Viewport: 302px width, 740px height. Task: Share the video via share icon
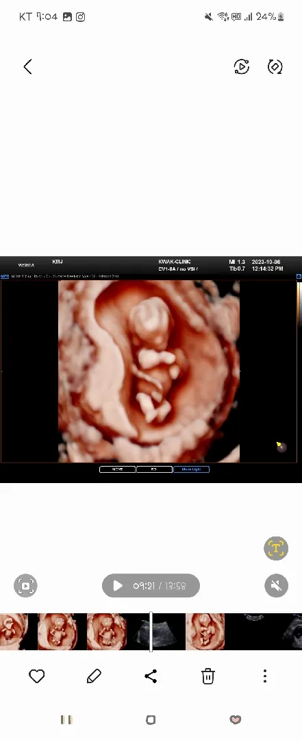pos(151,676)
